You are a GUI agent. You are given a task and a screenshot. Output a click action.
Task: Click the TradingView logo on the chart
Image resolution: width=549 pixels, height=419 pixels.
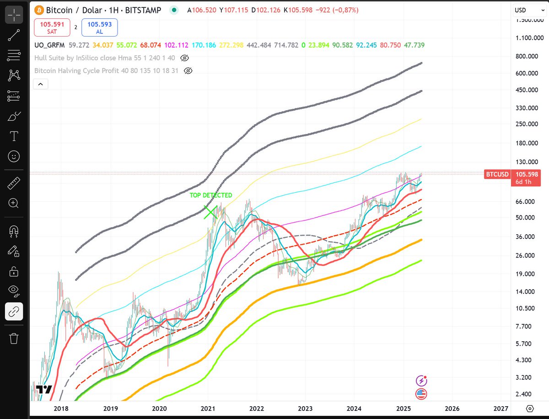[44, 390]
